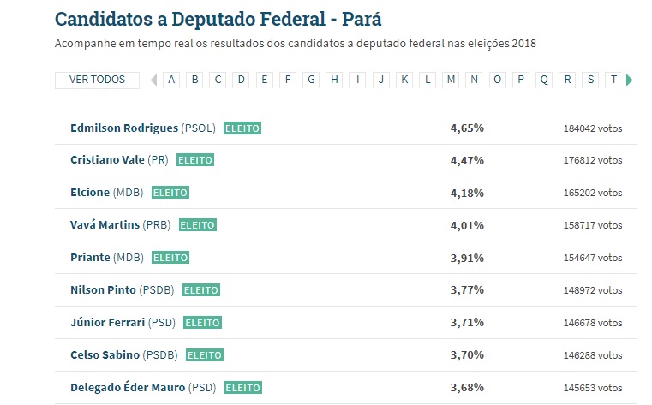Choose letter J from the alphabet bar

[381, 80]
